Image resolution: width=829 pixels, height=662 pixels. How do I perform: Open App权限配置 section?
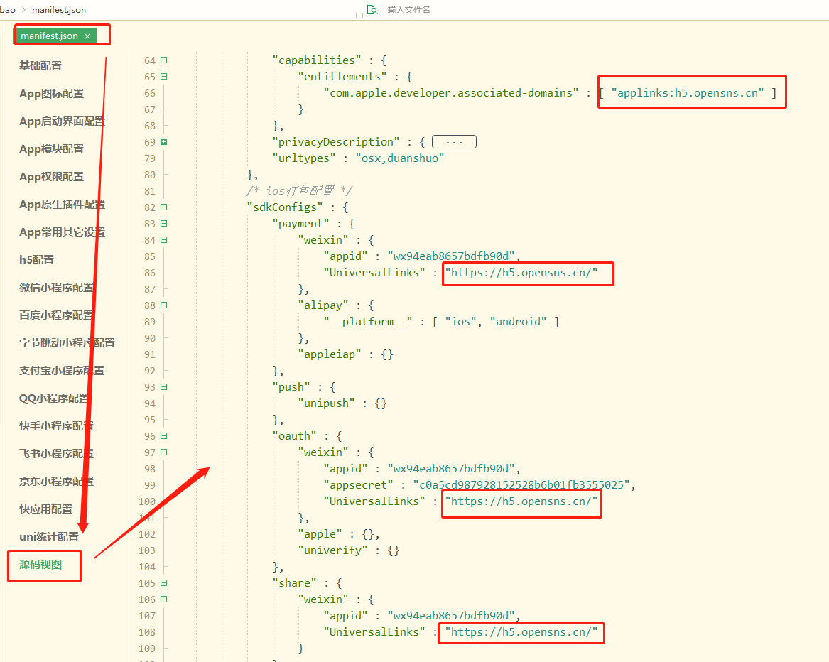[52, 177]
